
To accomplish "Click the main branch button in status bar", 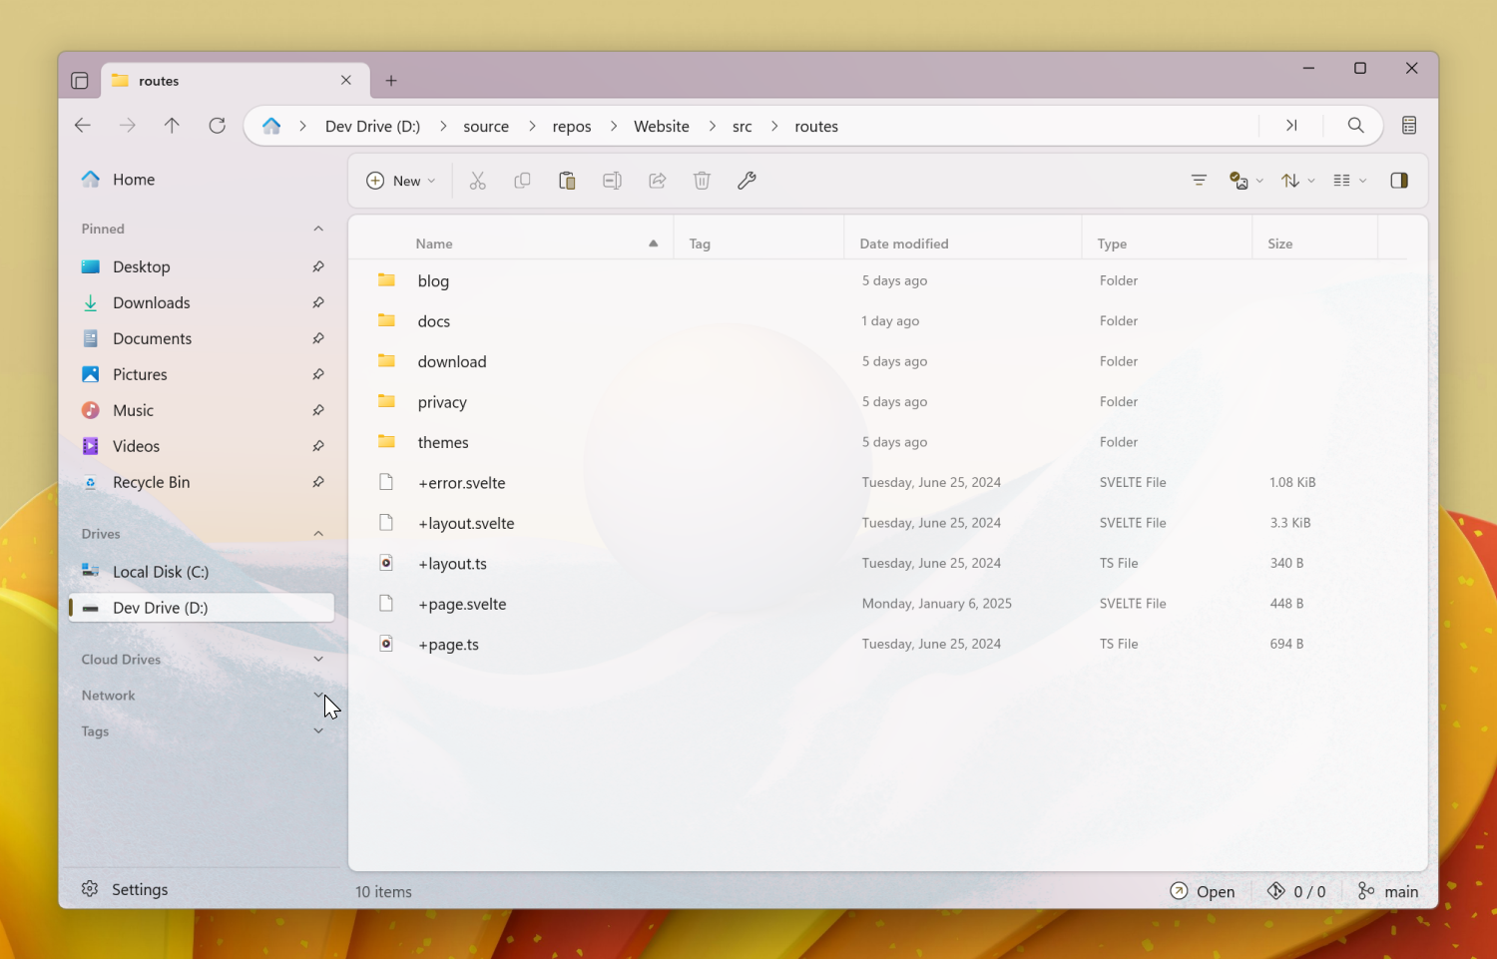I will tap(1388, 891).
